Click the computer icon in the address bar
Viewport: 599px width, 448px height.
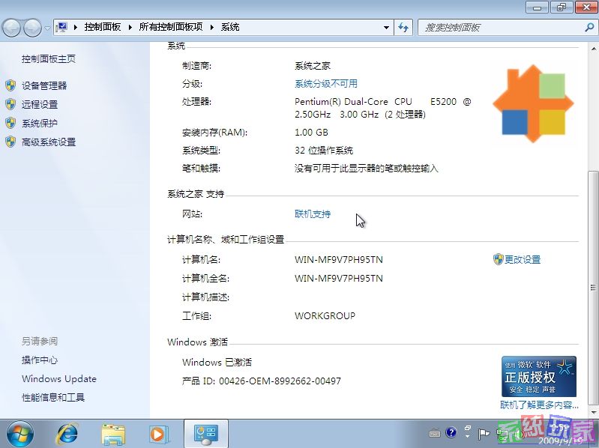61,27
